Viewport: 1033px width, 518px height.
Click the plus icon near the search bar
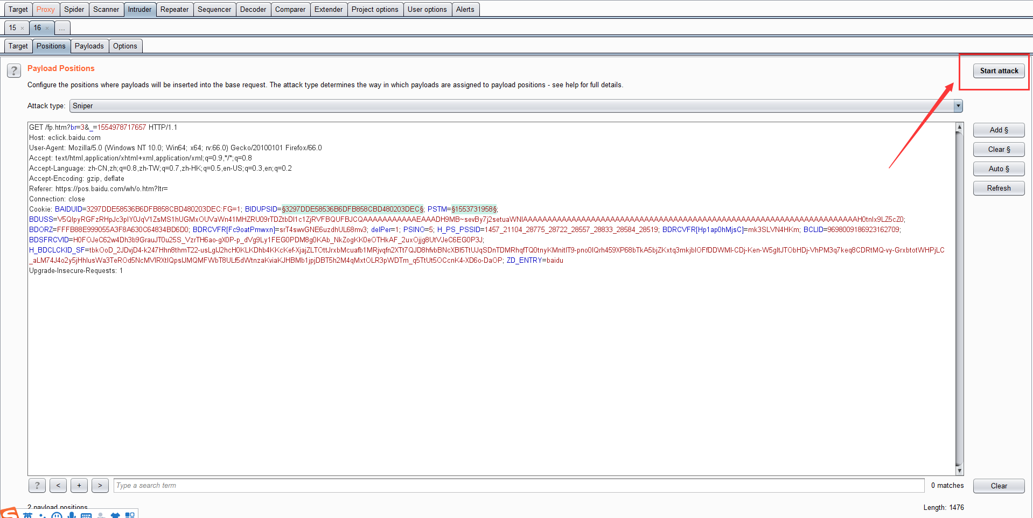[x=79, y=485]
